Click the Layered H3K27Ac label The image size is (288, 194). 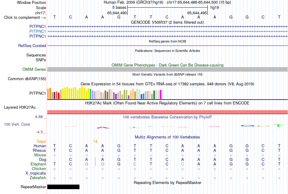(x=20, y=107)
